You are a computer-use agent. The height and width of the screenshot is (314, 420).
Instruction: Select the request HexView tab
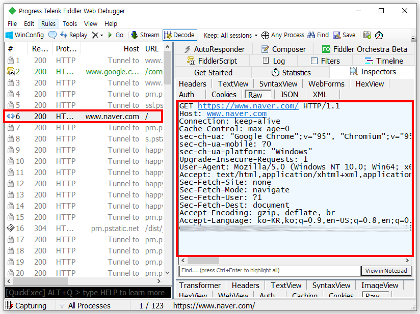click(x=370, y=84)
